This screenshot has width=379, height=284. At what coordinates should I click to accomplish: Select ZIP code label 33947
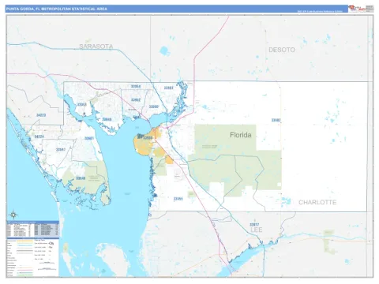coord(61,149)
